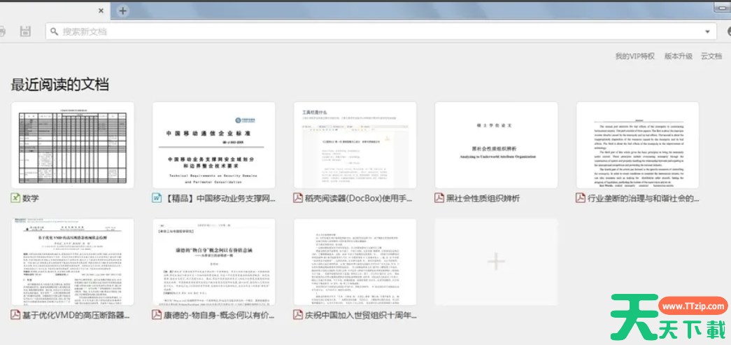Open 黑社会性质组织辨析 document thumbnail

tap(496, 145)
